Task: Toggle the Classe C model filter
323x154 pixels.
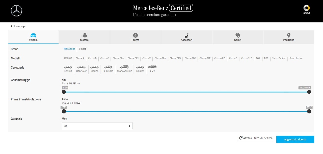Action: pyautogui.click(x=104, y=58)
